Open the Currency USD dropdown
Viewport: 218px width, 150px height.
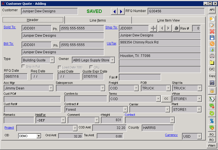(x=199, y=137)
